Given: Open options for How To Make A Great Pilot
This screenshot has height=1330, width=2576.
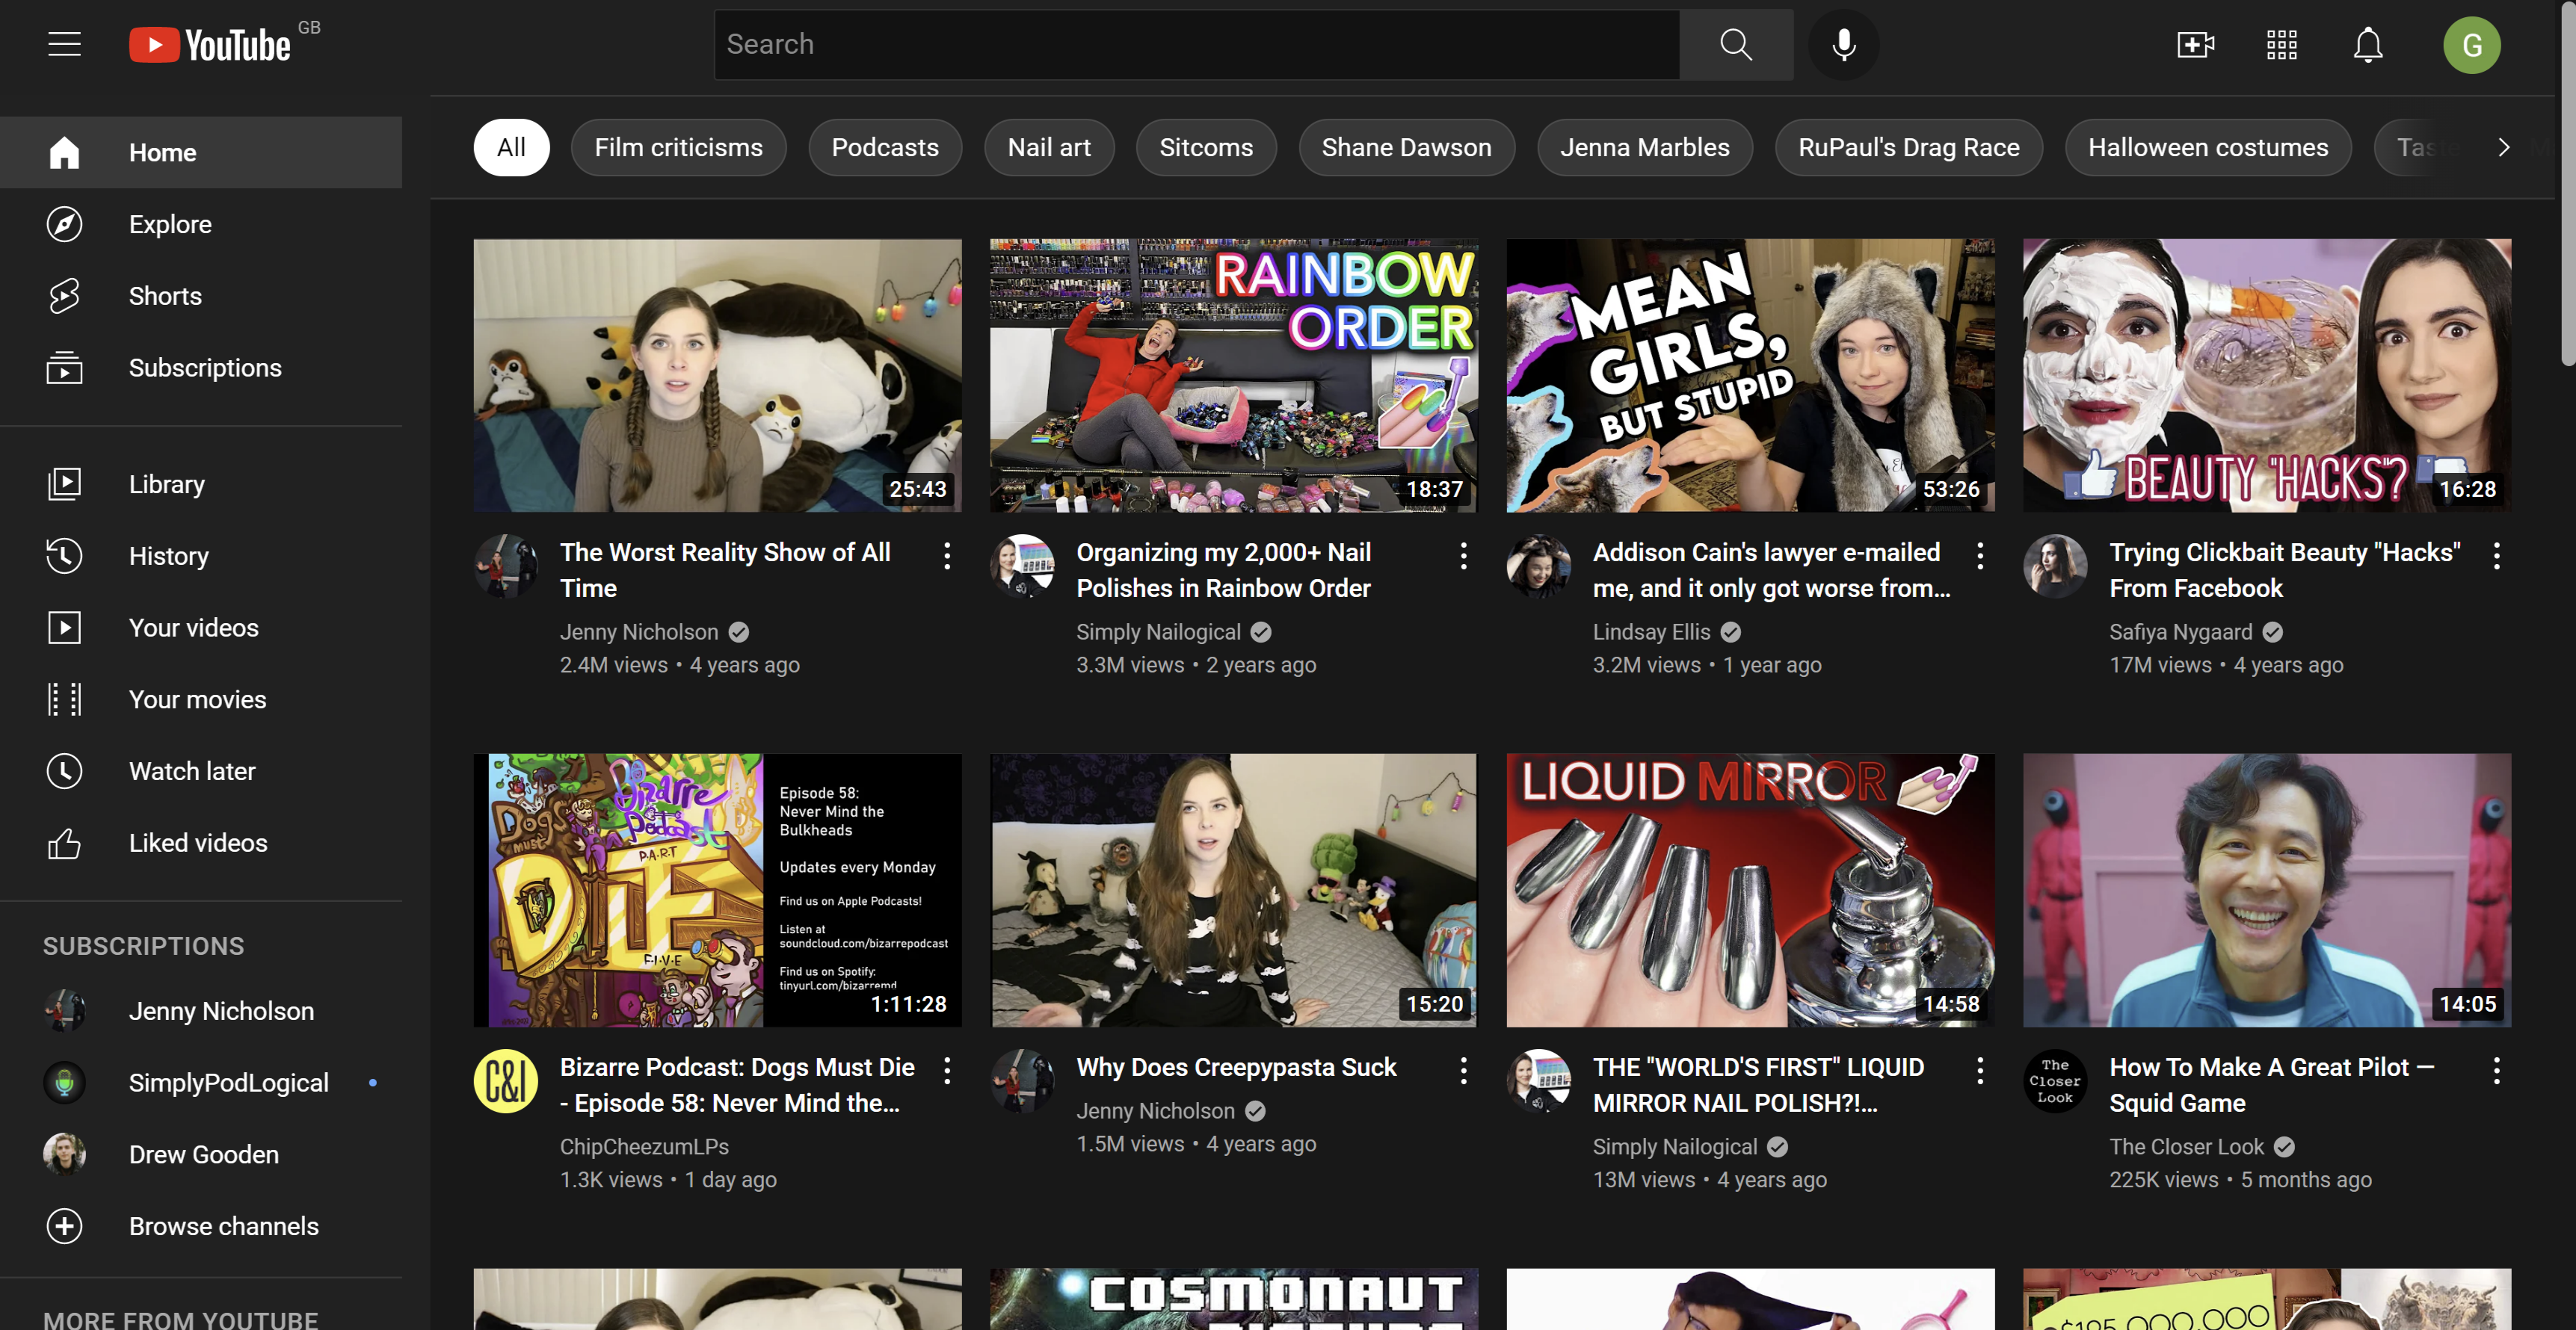Looking at the screenshot, I should click(2497, 1071).
